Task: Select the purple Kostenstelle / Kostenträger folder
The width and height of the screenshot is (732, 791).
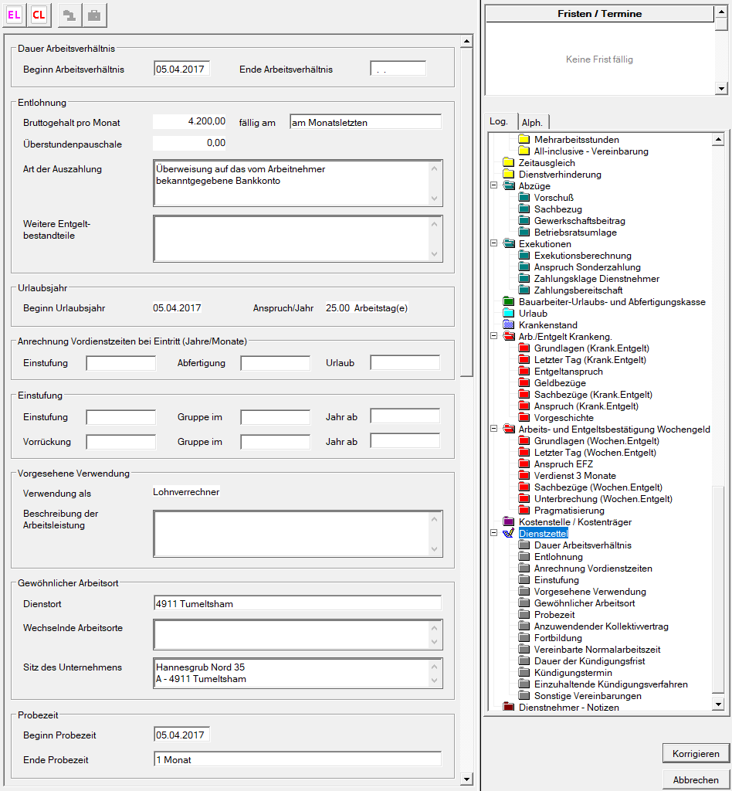Action: click(x=508, y=522)
